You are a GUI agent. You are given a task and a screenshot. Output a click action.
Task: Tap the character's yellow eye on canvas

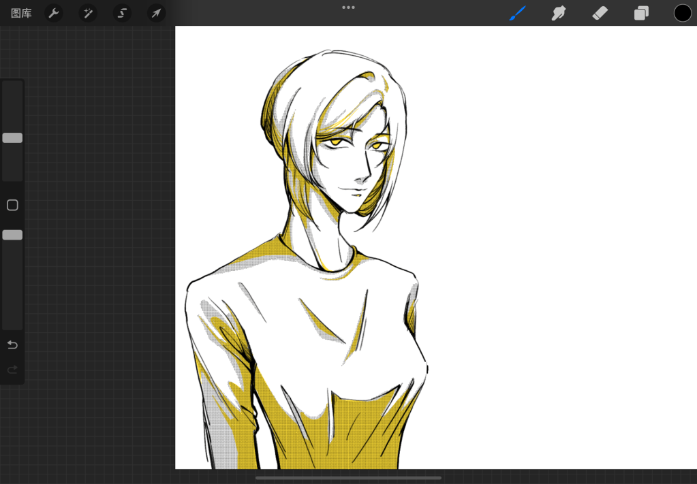pyautogui.click(x=337, y=142)
